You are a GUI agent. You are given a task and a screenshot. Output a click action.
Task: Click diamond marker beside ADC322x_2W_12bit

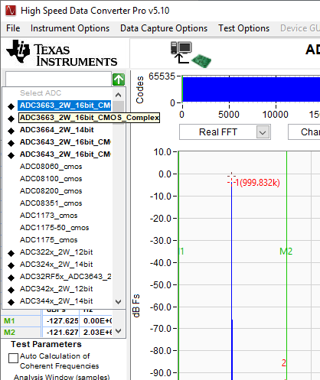pyautogui.click(x=11, y=253)
